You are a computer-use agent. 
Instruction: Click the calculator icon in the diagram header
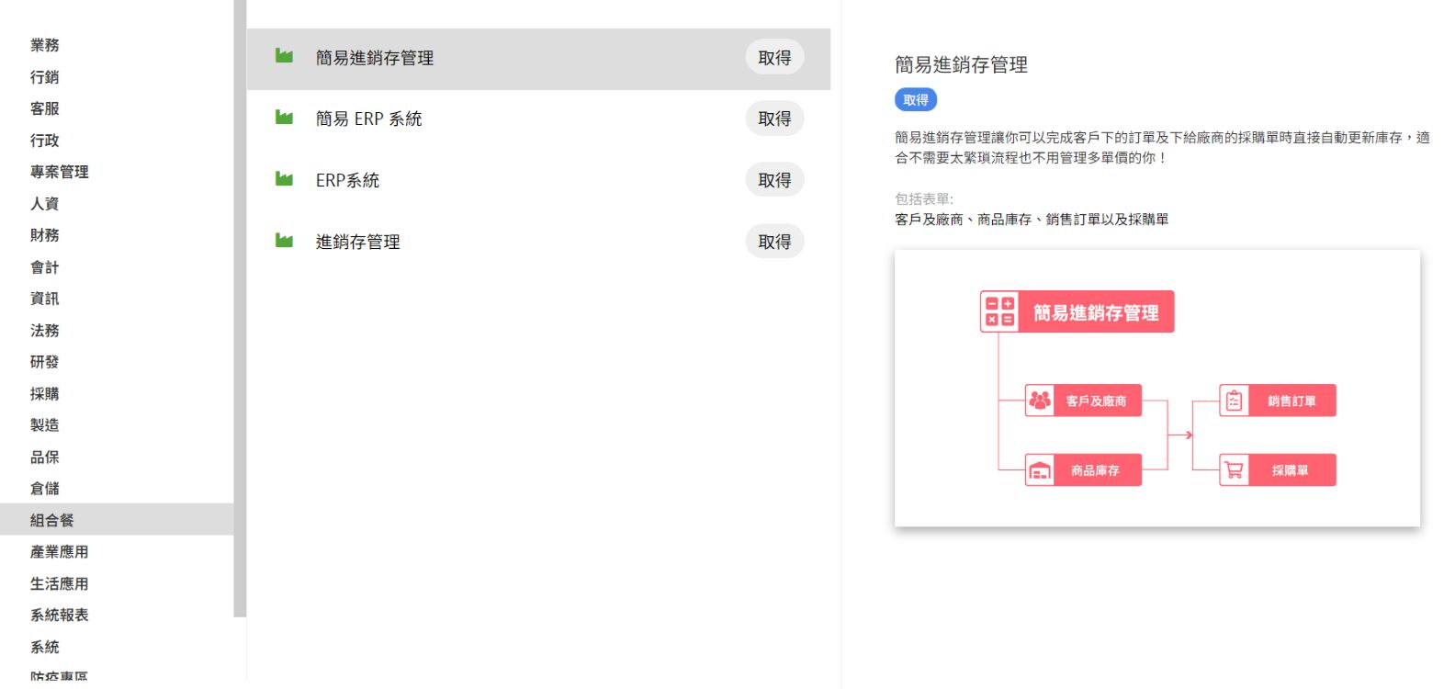coord(999,311)
